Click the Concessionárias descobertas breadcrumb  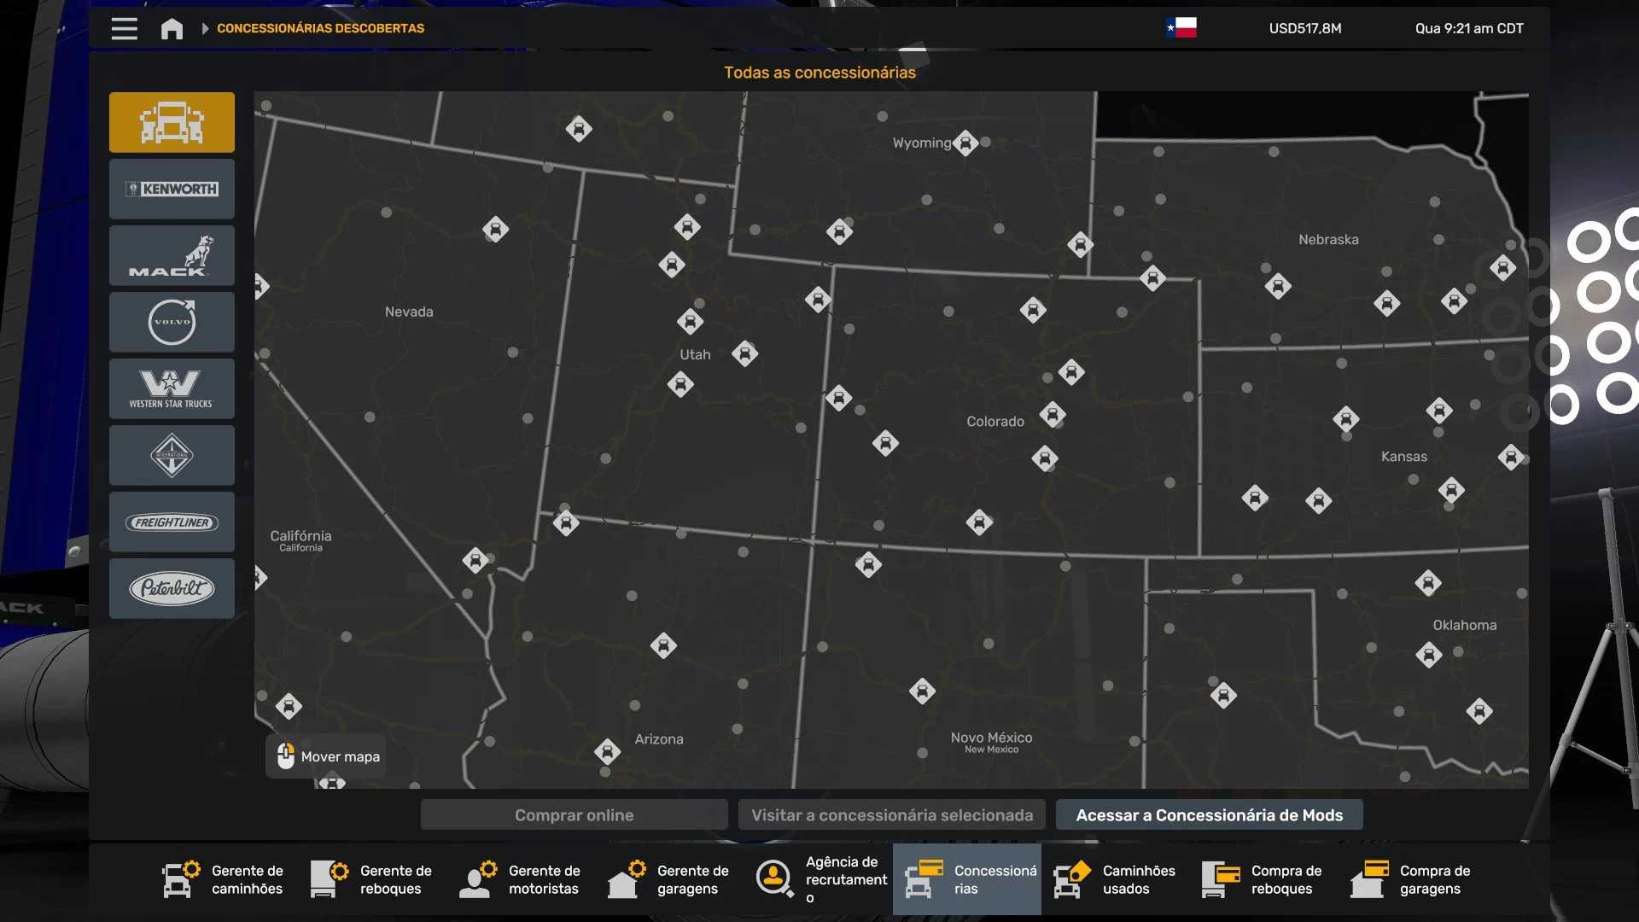[x=320, y=28]
